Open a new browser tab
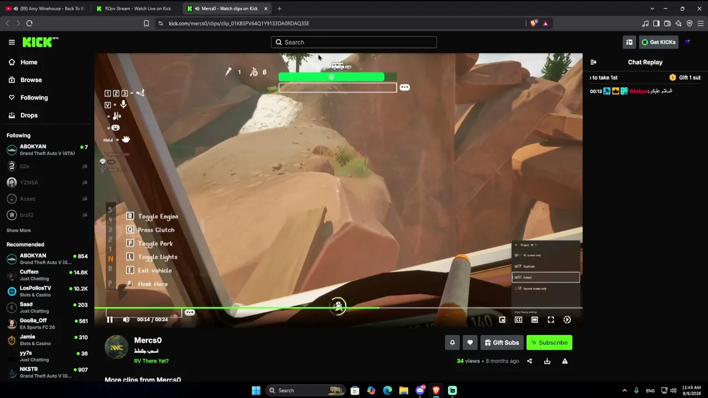708x398 pixels. click(x=279, y=8)
